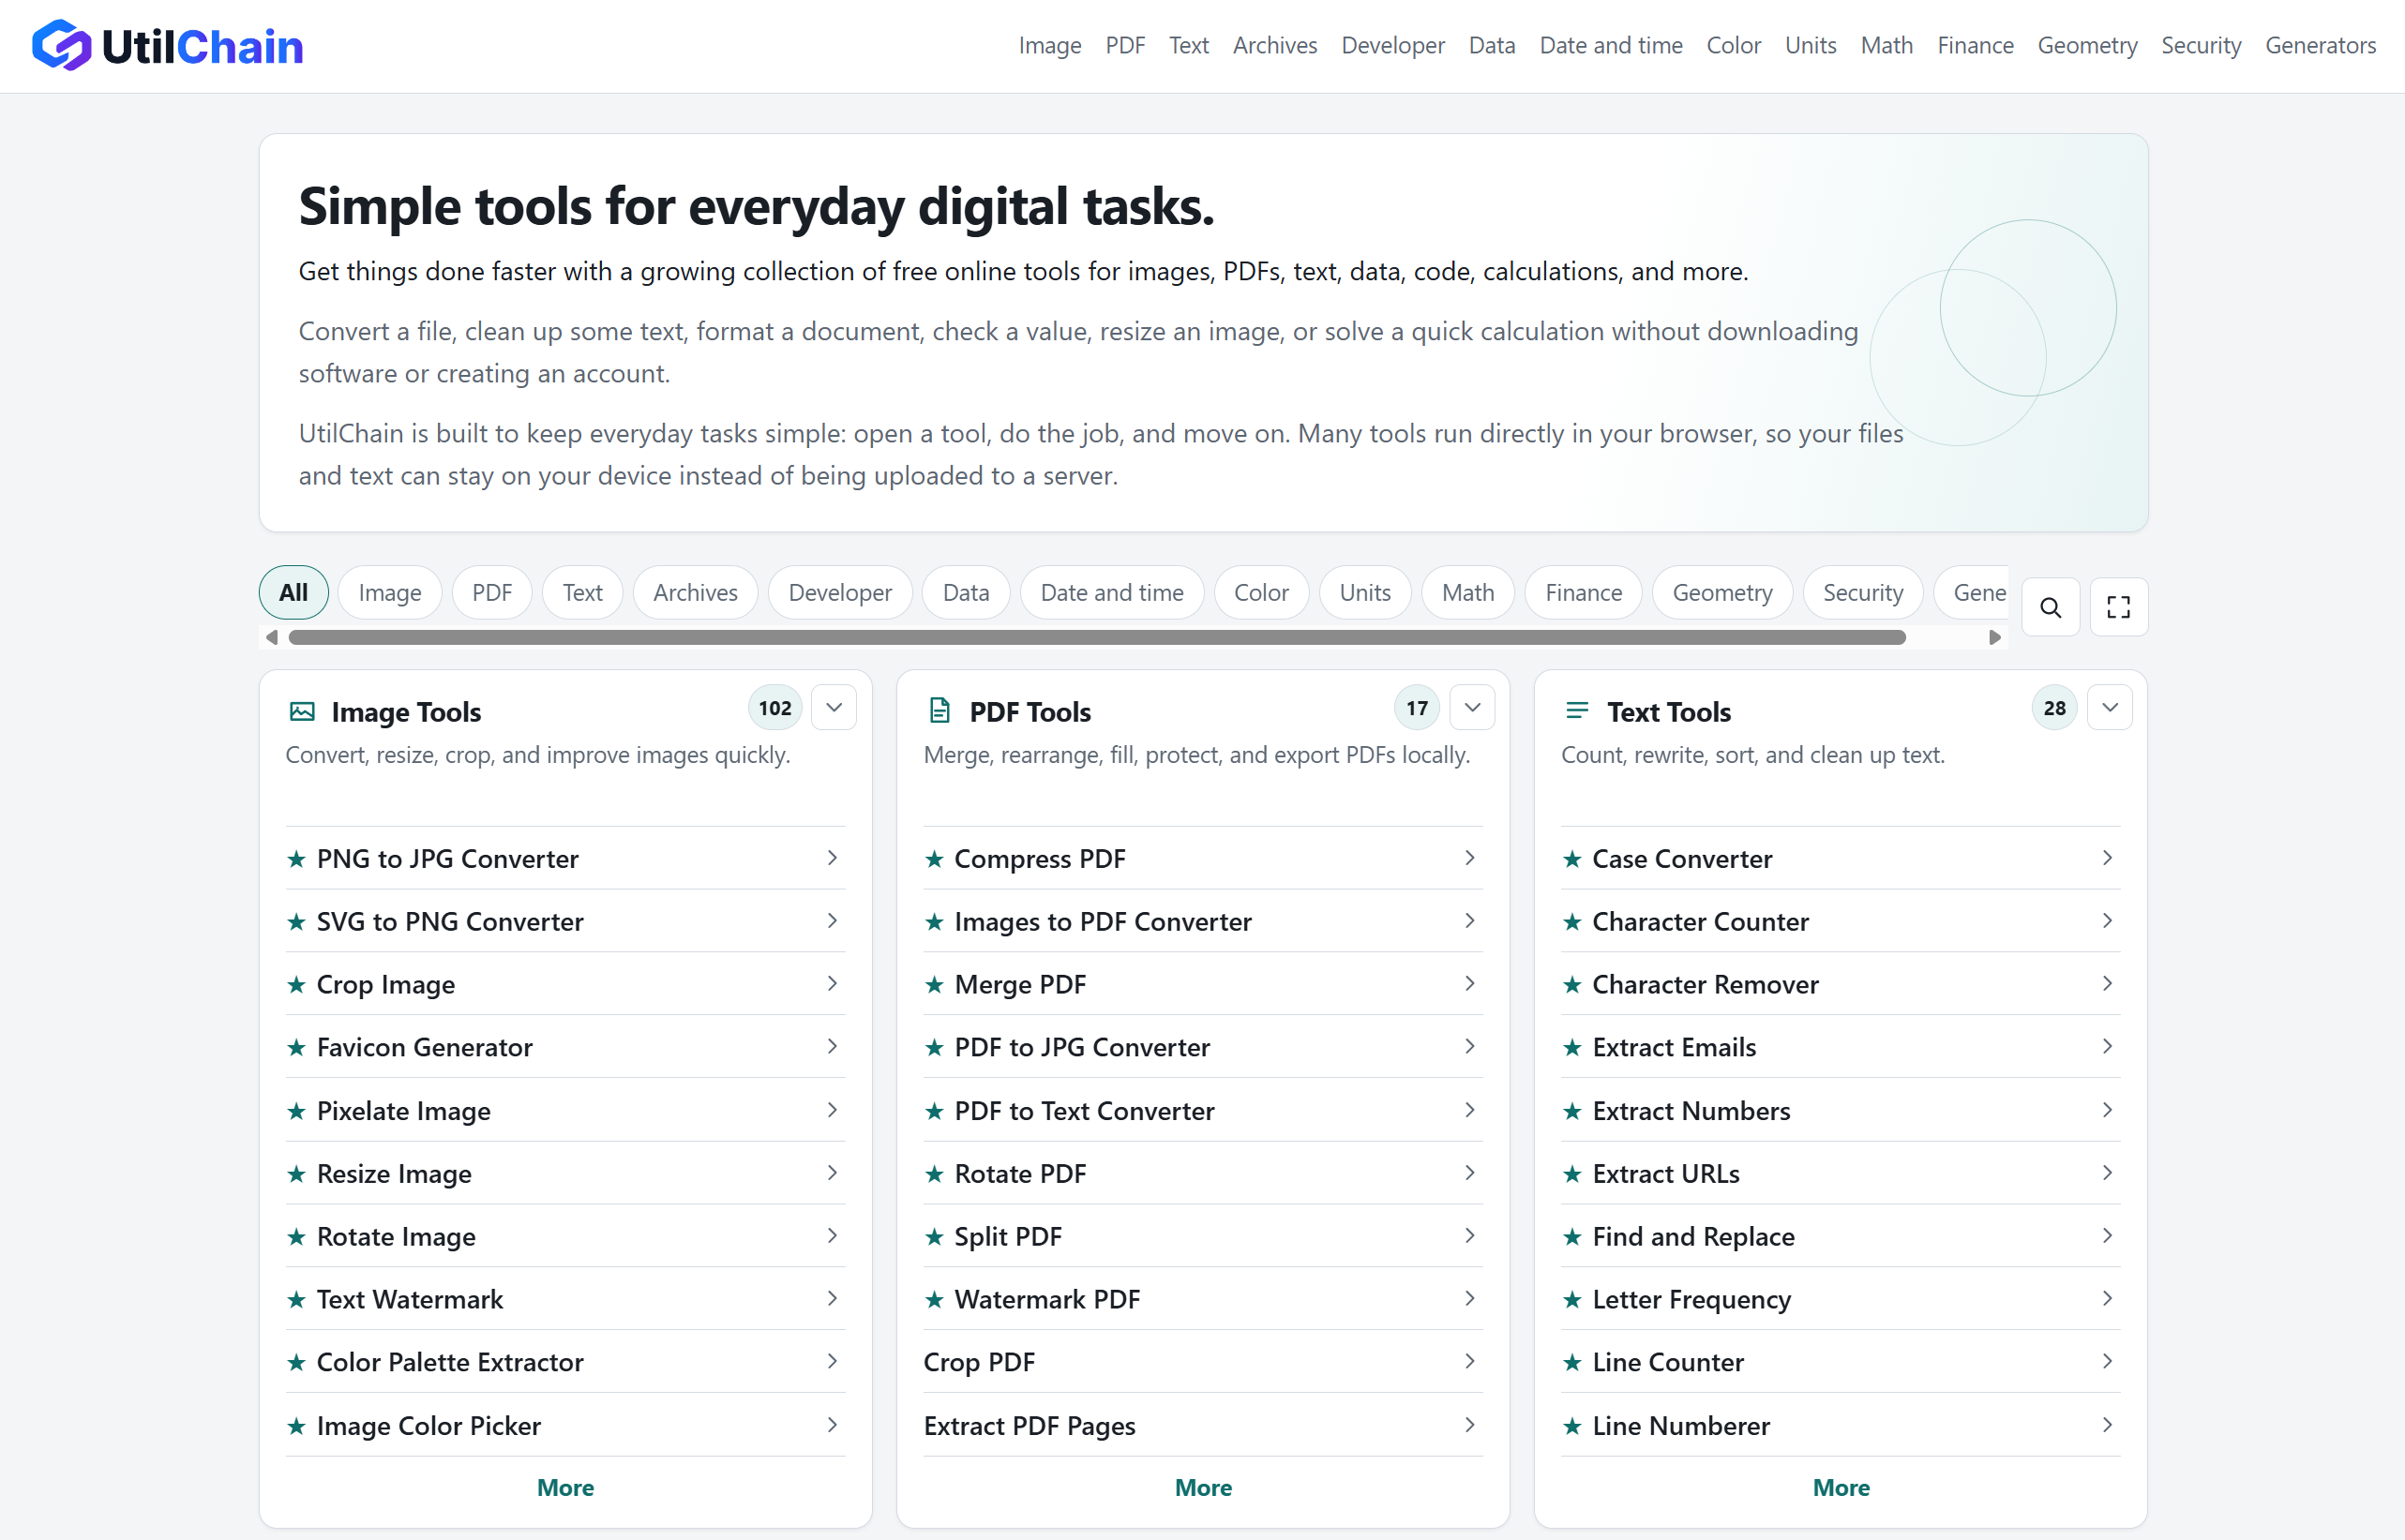
Task: Click the star beside Line Numberer
Action: coord(1572,1426)
